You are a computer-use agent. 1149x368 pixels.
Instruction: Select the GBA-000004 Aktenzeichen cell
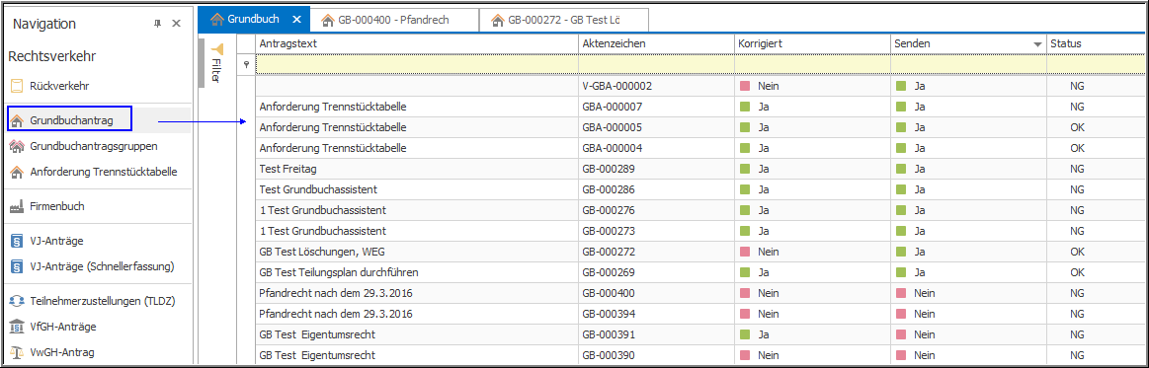coord(657,148)
